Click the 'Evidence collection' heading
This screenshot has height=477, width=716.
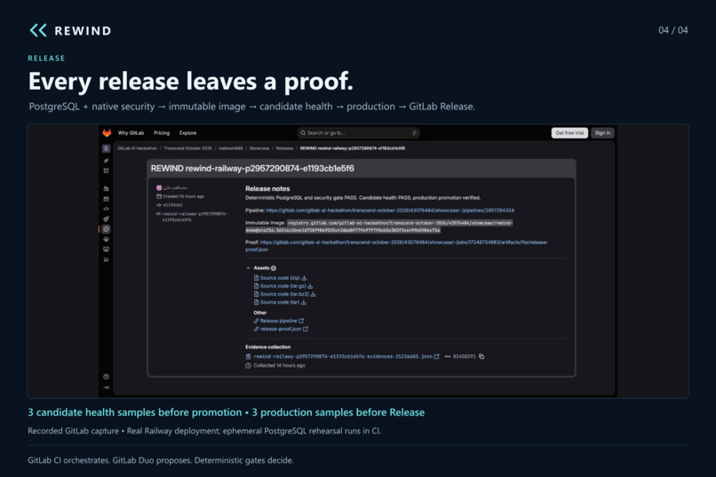pos(268,347)
